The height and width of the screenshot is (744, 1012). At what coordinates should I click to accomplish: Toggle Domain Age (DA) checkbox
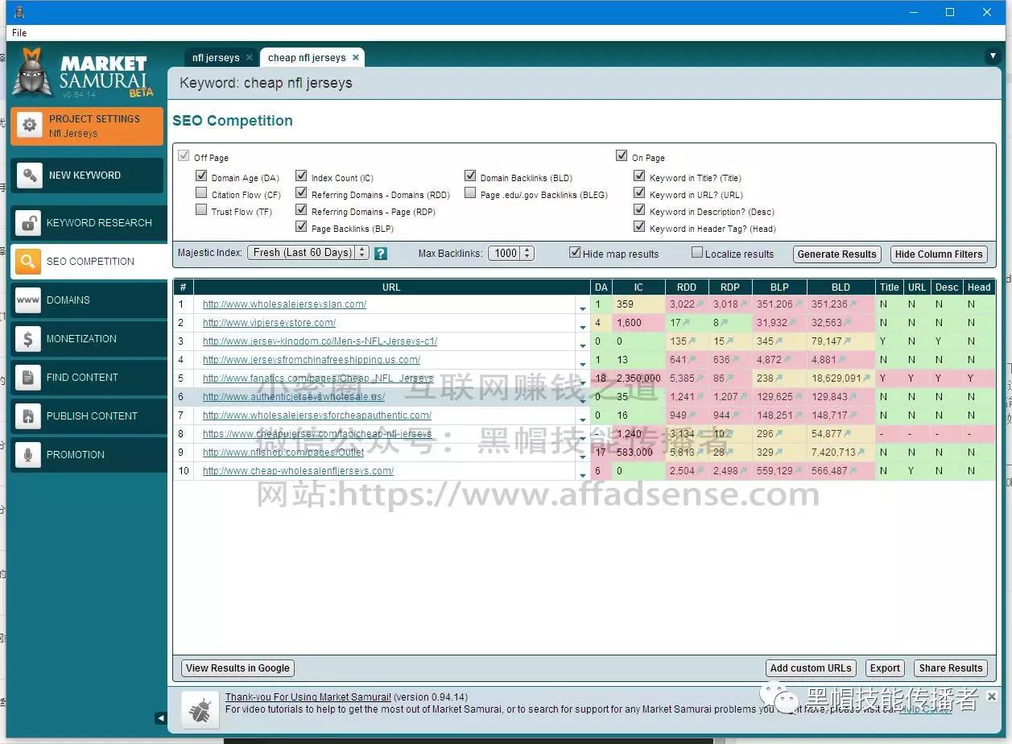click(x=201, y=176)
